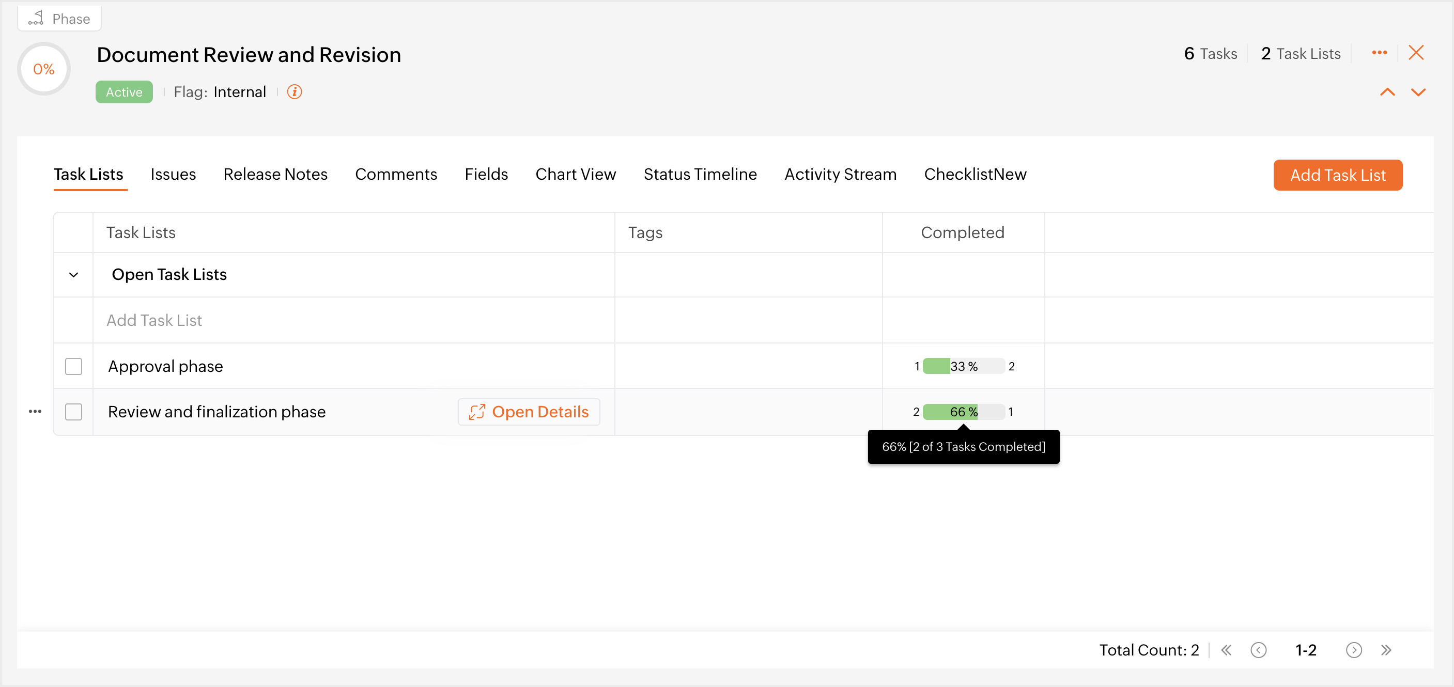Image resolution: width=1454 pixels, height=687 pixels.
Task: Jump to last page of results
Action: pos(1386,650)
